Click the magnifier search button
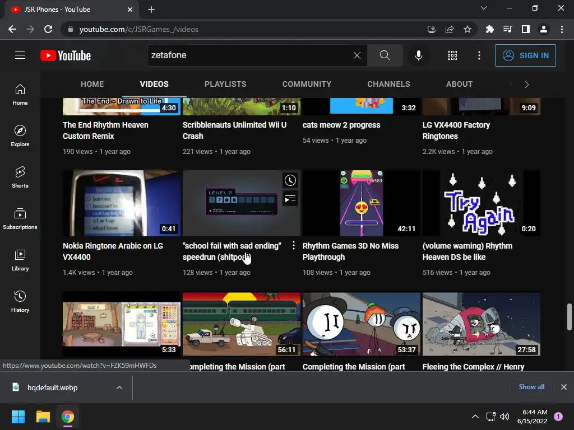 coord(385,55)
